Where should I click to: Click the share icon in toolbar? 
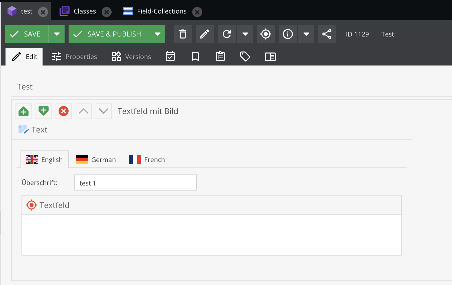[327, 34]
